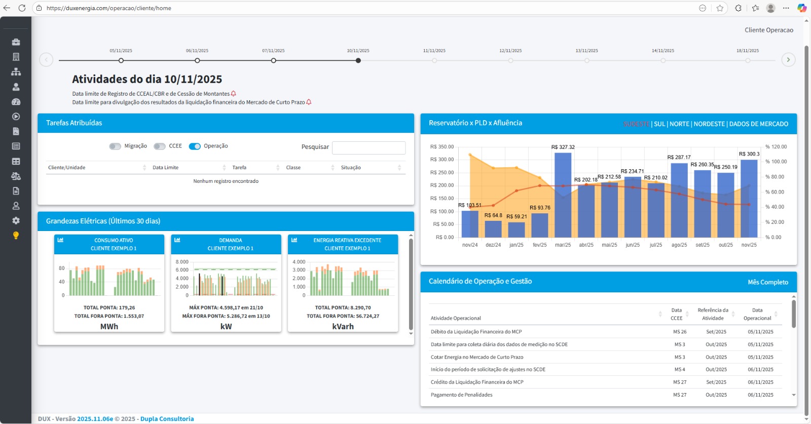
Task: Open the settings gear in sidebar
Action: click(16, 221)
